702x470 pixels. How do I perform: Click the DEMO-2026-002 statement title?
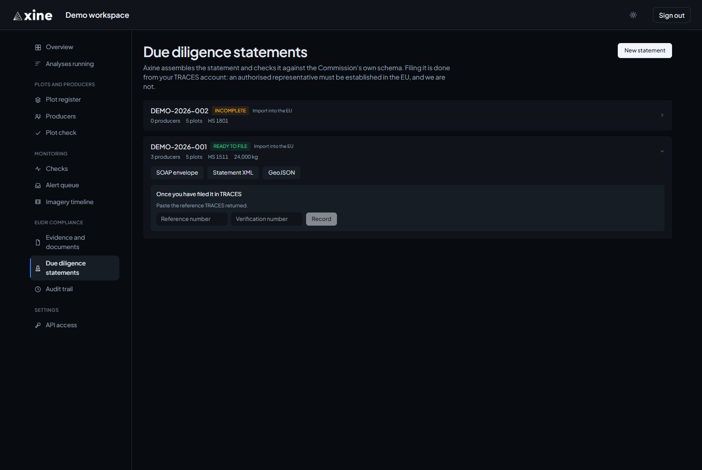click(179, 111)
